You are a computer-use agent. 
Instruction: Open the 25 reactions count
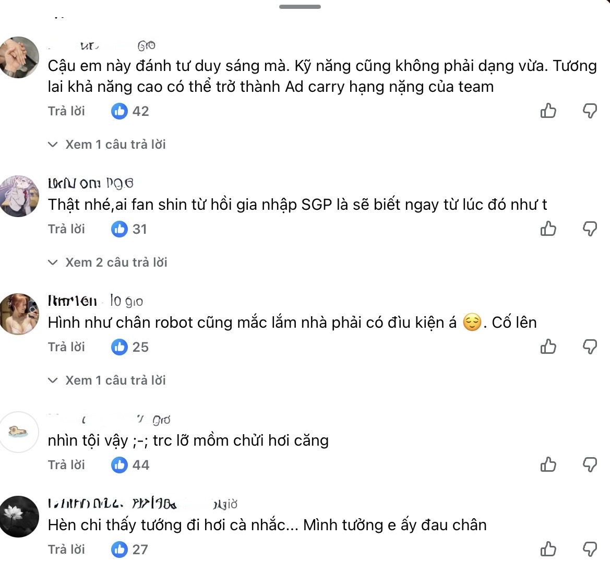tap(129, 347)
